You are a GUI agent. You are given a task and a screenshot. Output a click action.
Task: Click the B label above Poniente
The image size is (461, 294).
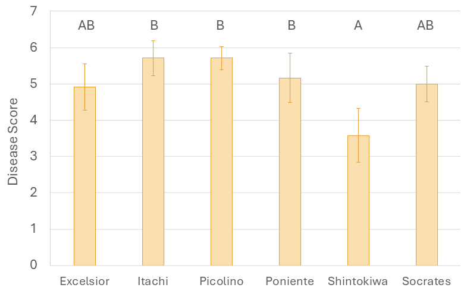tap(290, 25)
